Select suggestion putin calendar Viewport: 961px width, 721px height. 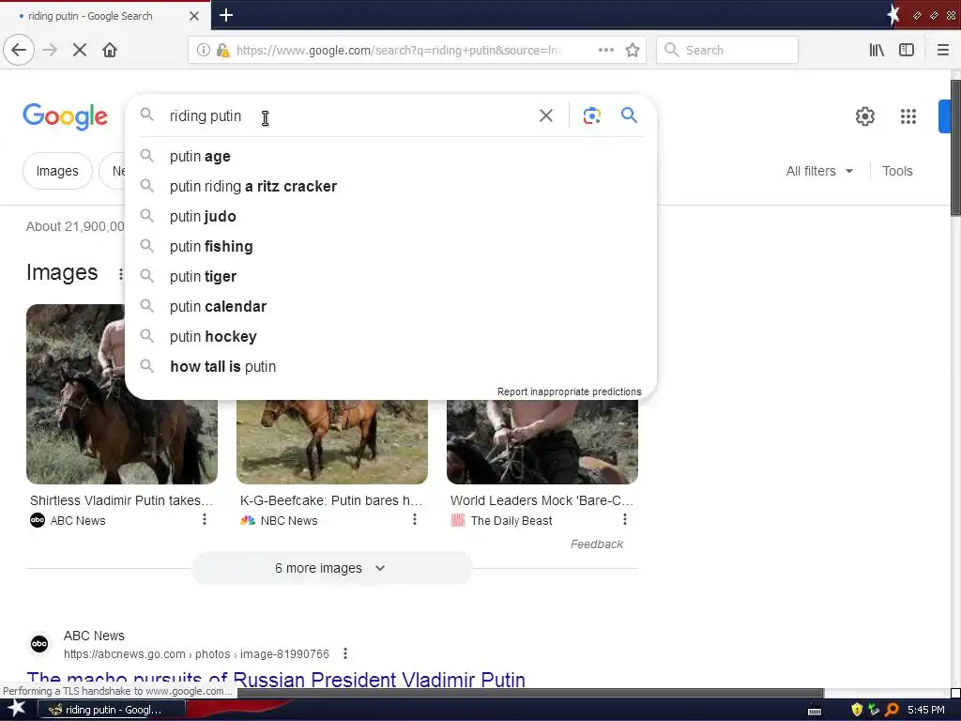(x=390, y=307)
